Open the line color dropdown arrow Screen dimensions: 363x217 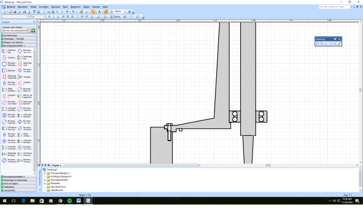(x=101, y=17)
